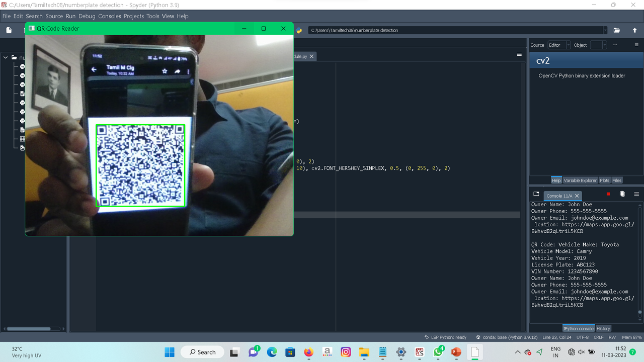
Task: Open the Search menu
Action: 34,16
